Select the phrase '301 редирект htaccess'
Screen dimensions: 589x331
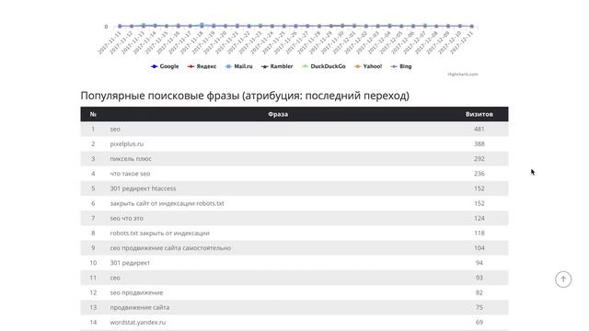[x=143, y=188]
